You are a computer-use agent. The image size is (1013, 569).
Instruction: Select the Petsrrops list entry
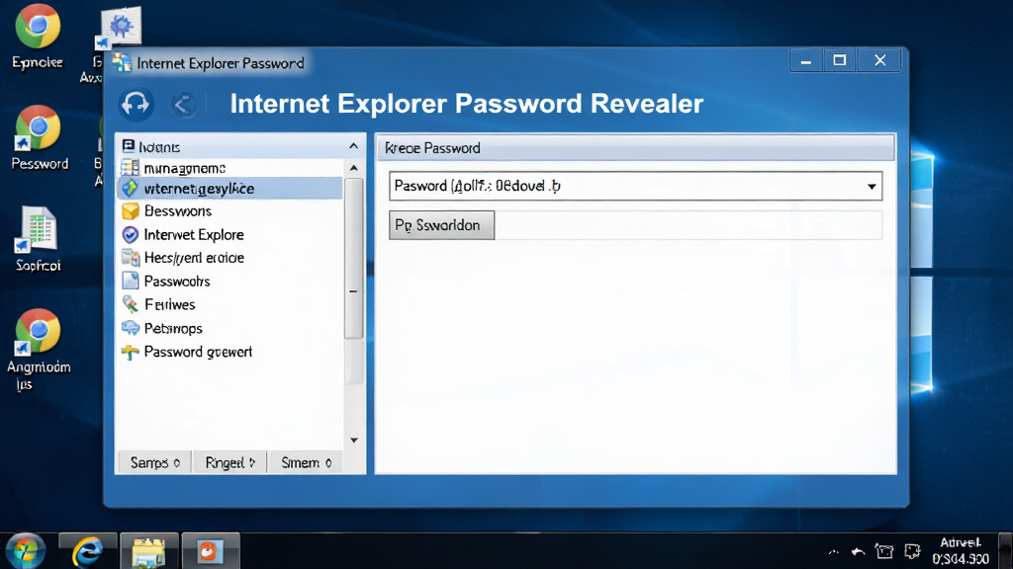(x=230, y=328)
